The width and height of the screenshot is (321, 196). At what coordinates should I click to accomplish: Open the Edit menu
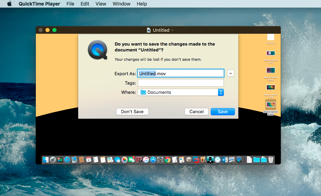(85, 4)
